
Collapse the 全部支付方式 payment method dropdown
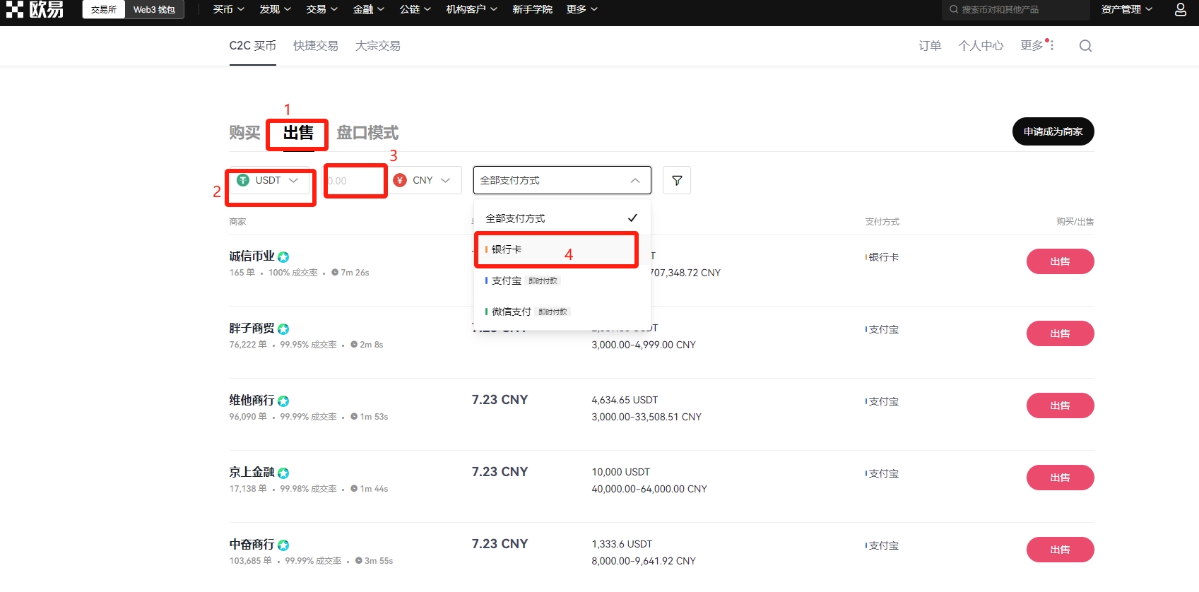pos(562,180)
